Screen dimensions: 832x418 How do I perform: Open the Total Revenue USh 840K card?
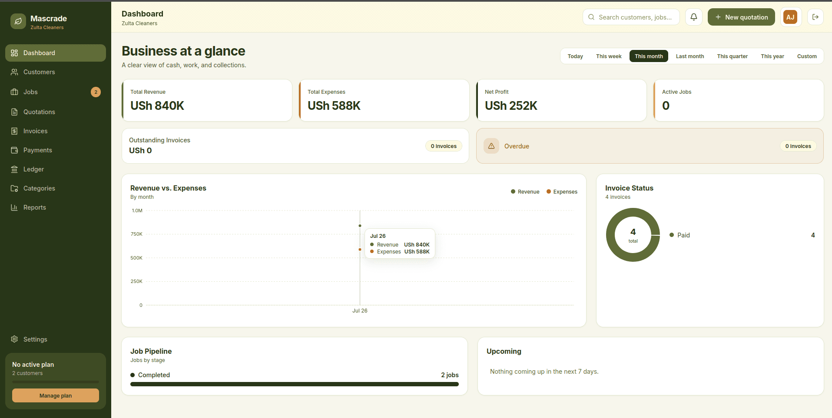207,100
